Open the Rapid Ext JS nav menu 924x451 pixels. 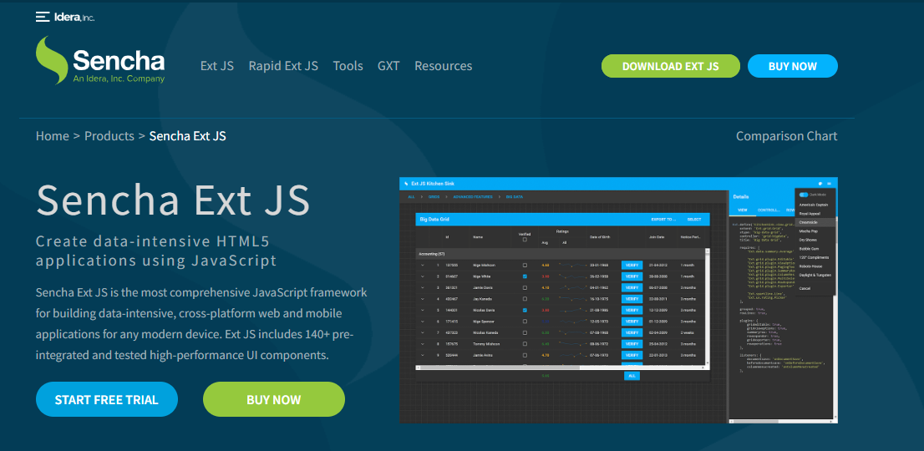click(283, 66)
